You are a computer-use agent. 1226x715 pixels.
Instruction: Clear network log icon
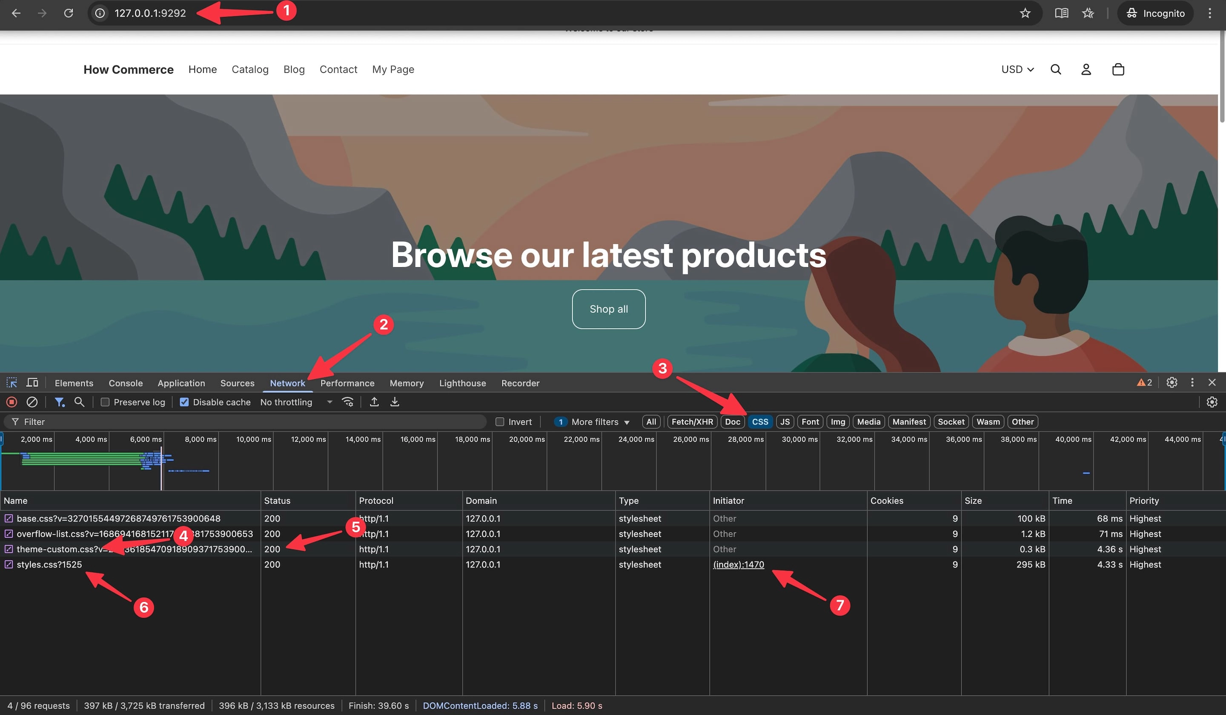tap(32, 402)
